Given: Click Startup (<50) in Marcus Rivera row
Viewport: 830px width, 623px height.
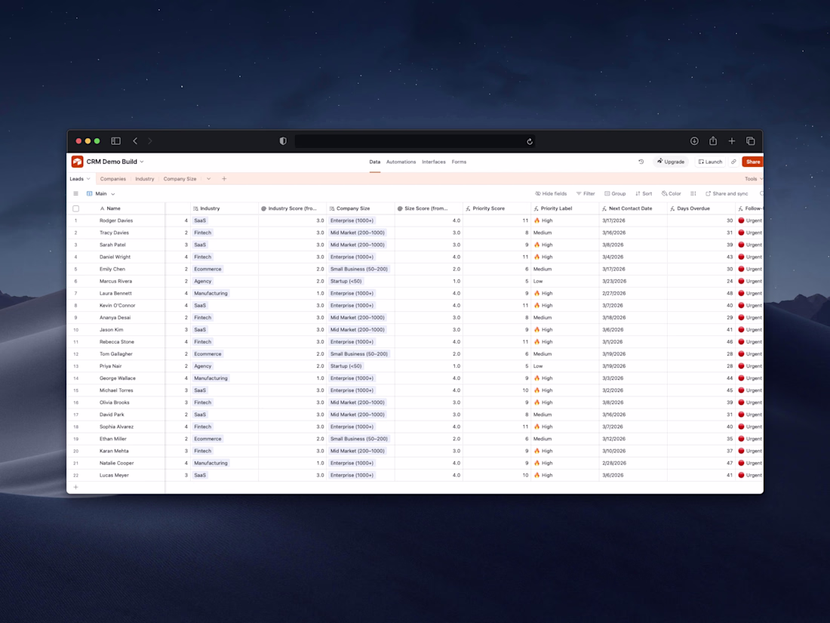Looking at the screenshot, I should pos(346,282).
